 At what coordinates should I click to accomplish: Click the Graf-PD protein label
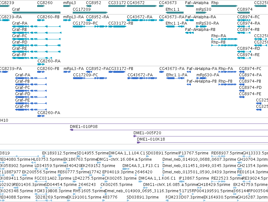23,94
